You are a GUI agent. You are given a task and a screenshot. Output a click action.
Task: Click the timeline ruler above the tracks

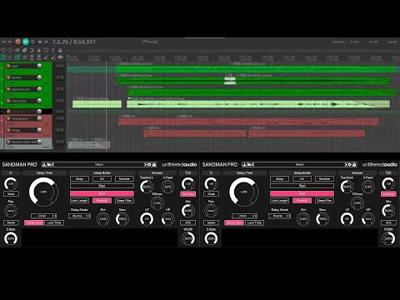[233, 58]
